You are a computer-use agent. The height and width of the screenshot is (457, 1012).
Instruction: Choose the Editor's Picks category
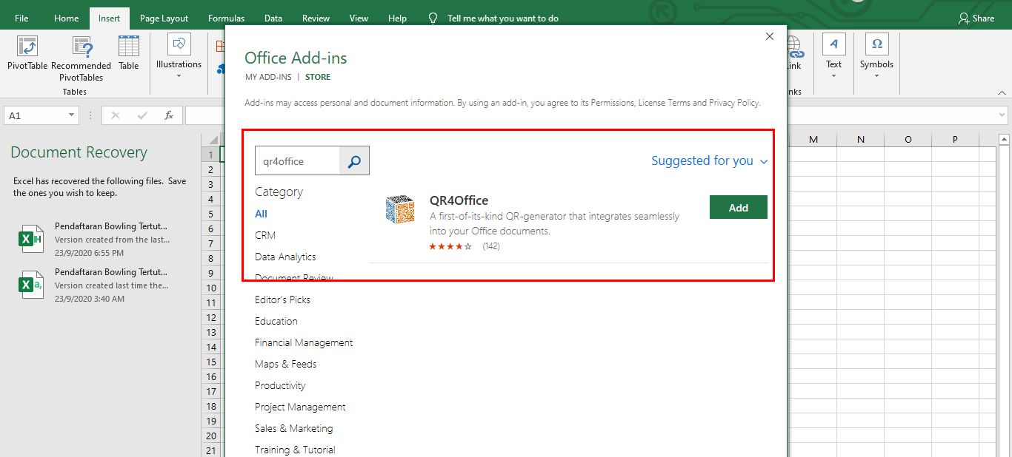pyautogui.click(x=282, y=299)
